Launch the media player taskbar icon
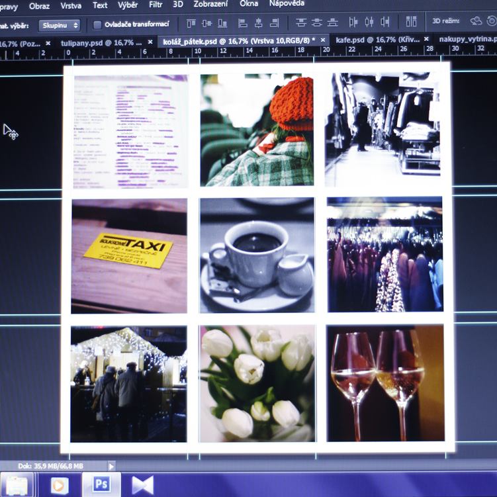The width and height of the screenshot is (497, 497). pyautogui.click(x=59, y=484)
